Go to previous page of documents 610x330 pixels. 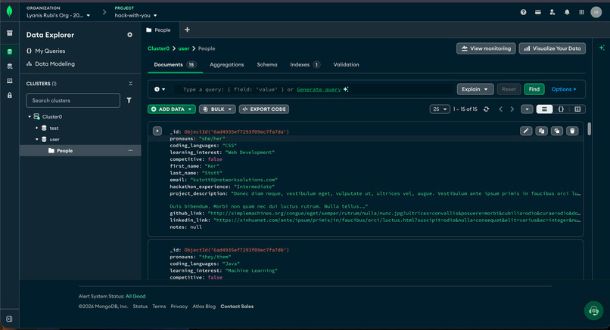501,109
